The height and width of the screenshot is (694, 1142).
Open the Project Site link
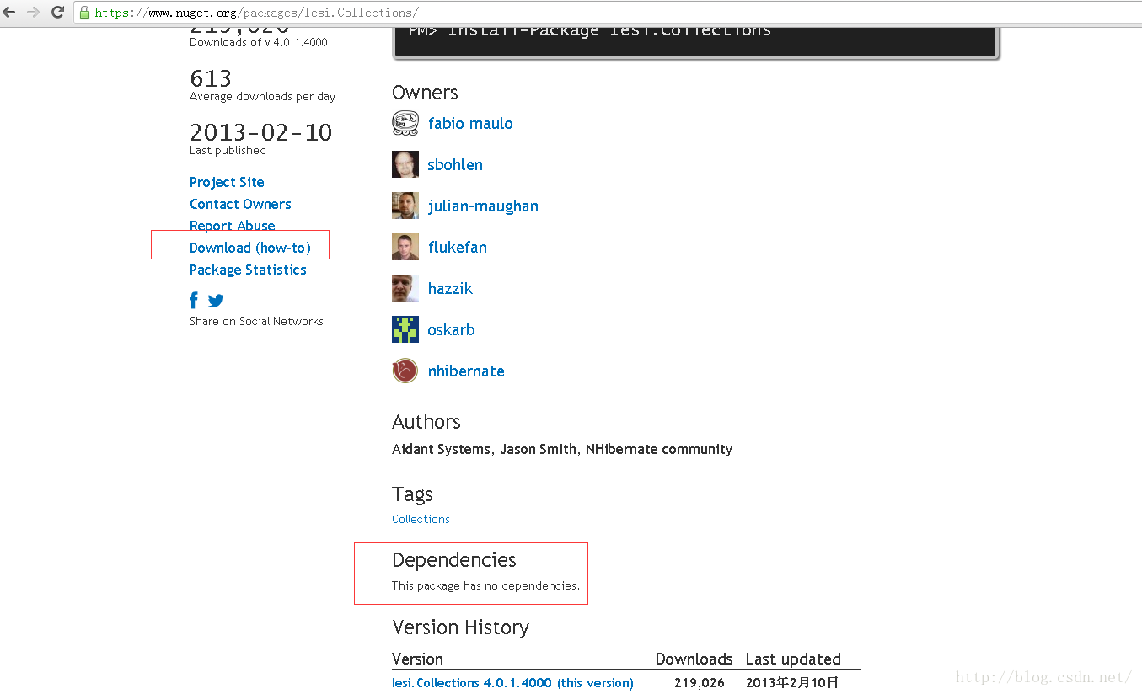tap(227, 182)
